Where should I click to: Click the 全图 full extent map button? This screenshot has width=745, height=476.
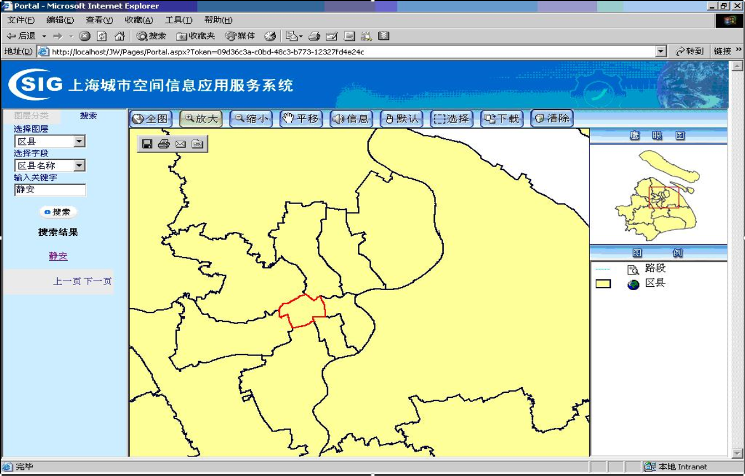coord(151,119)
